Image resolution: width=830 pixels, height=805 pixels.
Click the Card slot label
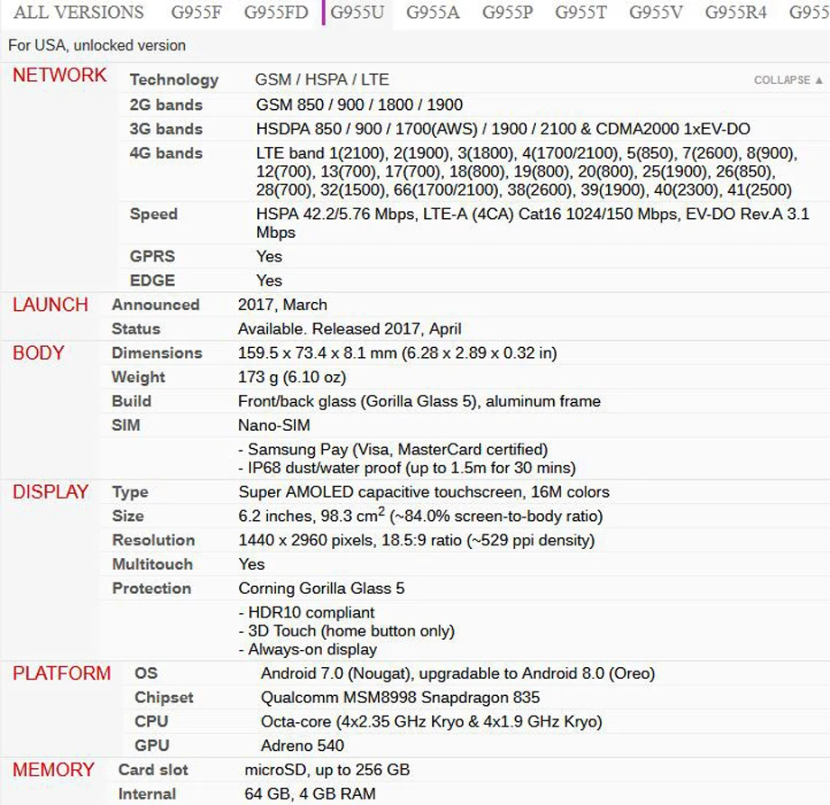click(153, 770)
